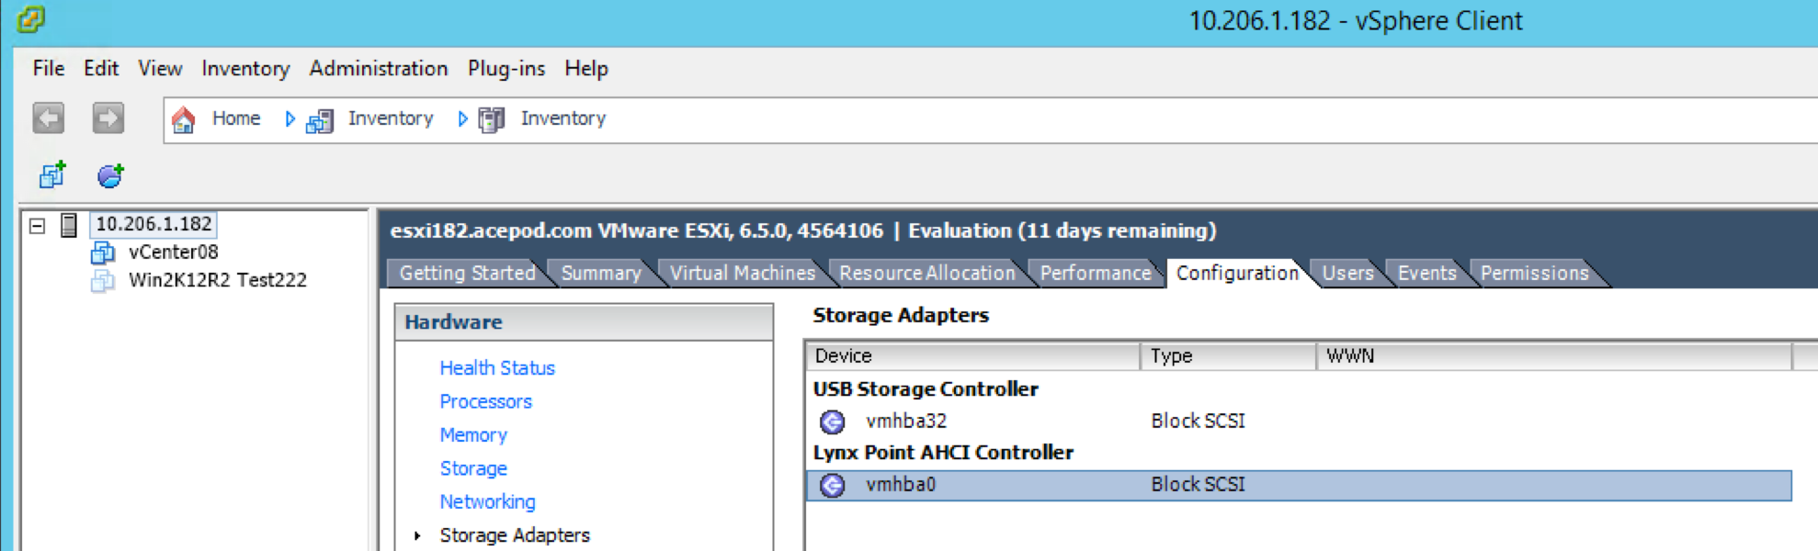Open the Networking hardware link
Viewport: 1818px width, 551px height.
point(487,502)
